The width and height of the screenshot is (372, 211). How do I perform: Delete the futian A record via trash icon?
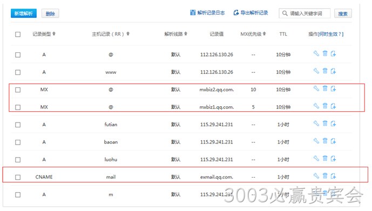coord(325,123)
